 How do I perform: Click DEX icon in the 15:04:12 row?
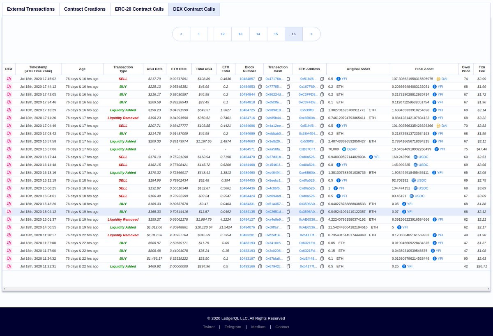click(9, 212)
